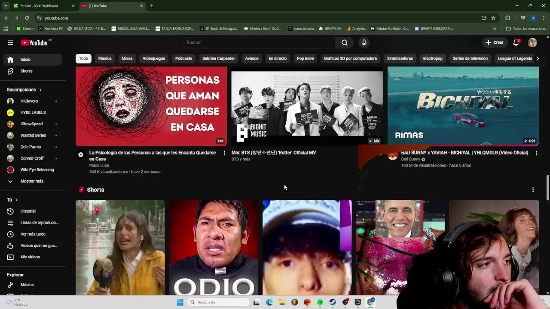Viewport: 550px width, 309px height.
Task: Open options menu for Psicología video
Action: [x=224, y=153]
